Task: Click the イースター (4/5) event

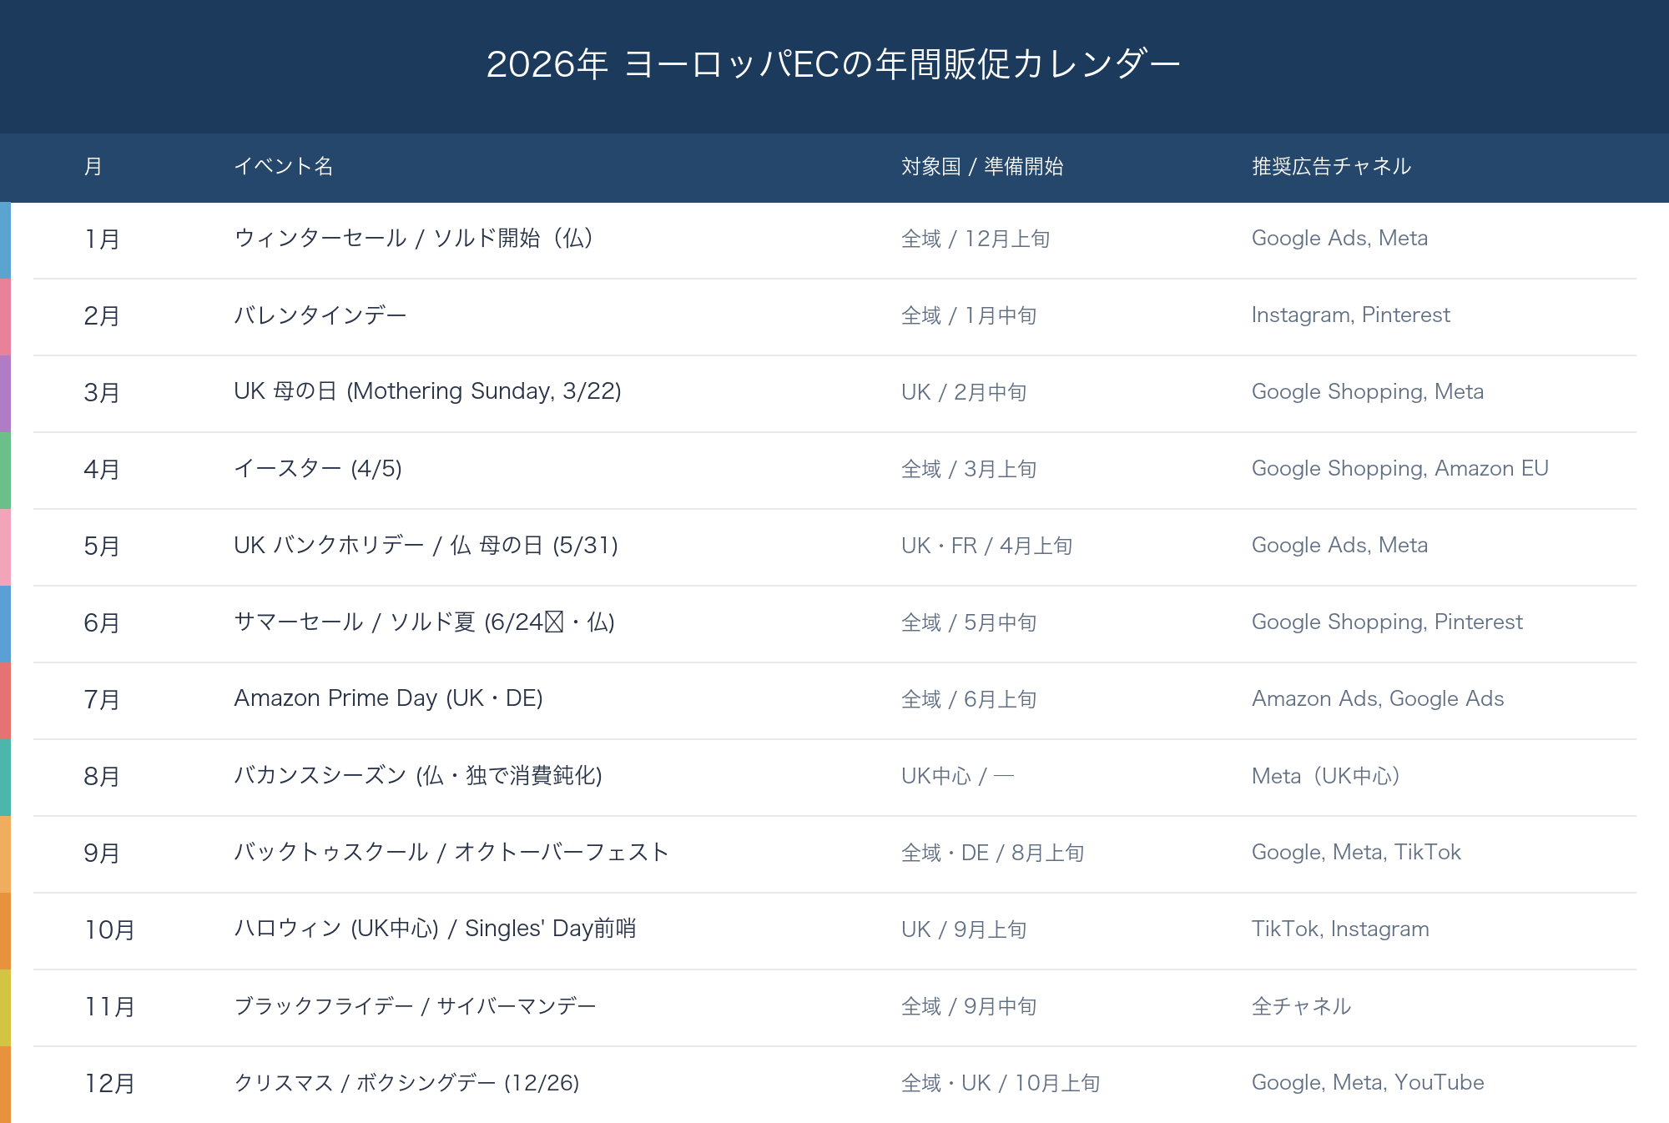Action: (318, 469)
